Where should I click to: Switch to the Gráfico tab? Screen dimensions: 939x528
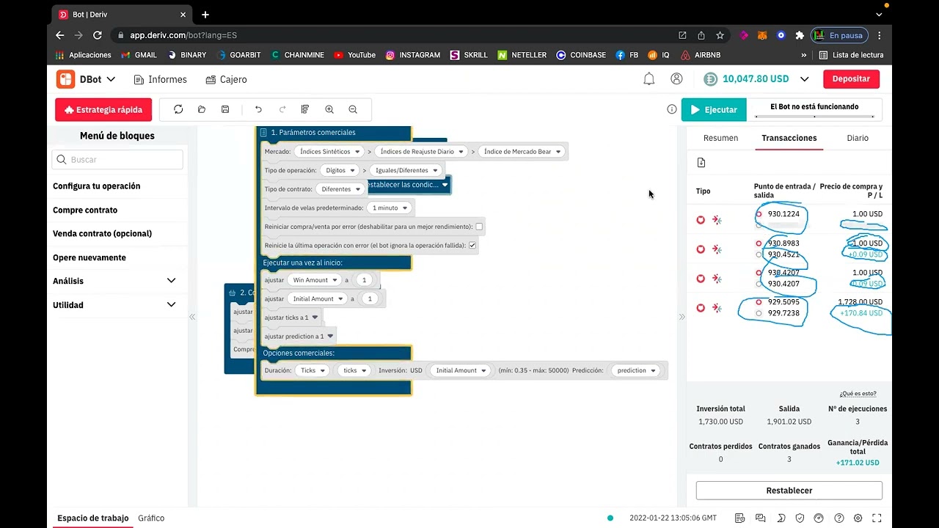tap(151, 518)
